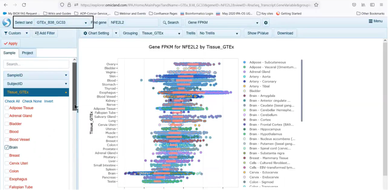Go back with the browser back arrow

(6, 5)
